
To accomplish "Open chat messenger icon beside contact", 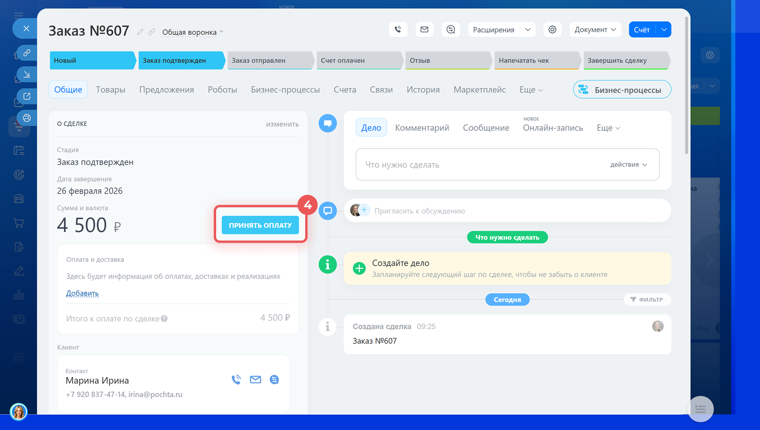I will pos(274,380).
